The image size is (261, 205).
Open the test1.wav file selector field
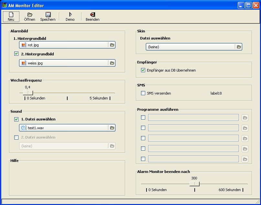pos(67,128)
